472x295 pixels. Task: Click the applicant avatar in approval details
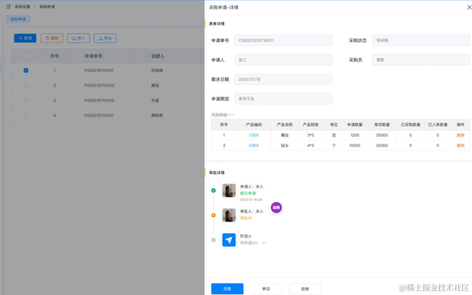point(229,191)
